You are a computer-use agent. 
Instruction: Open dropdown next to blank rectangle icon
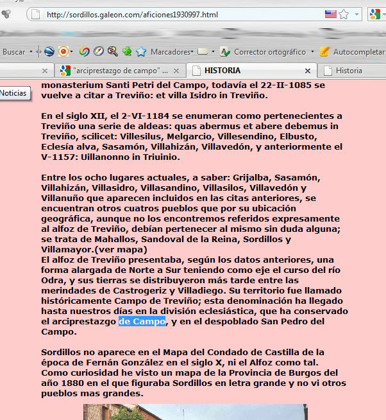tap(213, 51)
